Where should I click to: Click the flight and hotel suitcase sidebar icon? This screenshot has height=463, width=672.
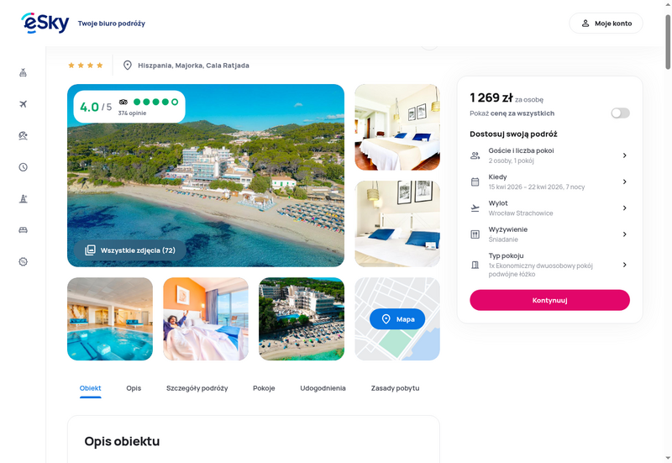tap(24, 72)
